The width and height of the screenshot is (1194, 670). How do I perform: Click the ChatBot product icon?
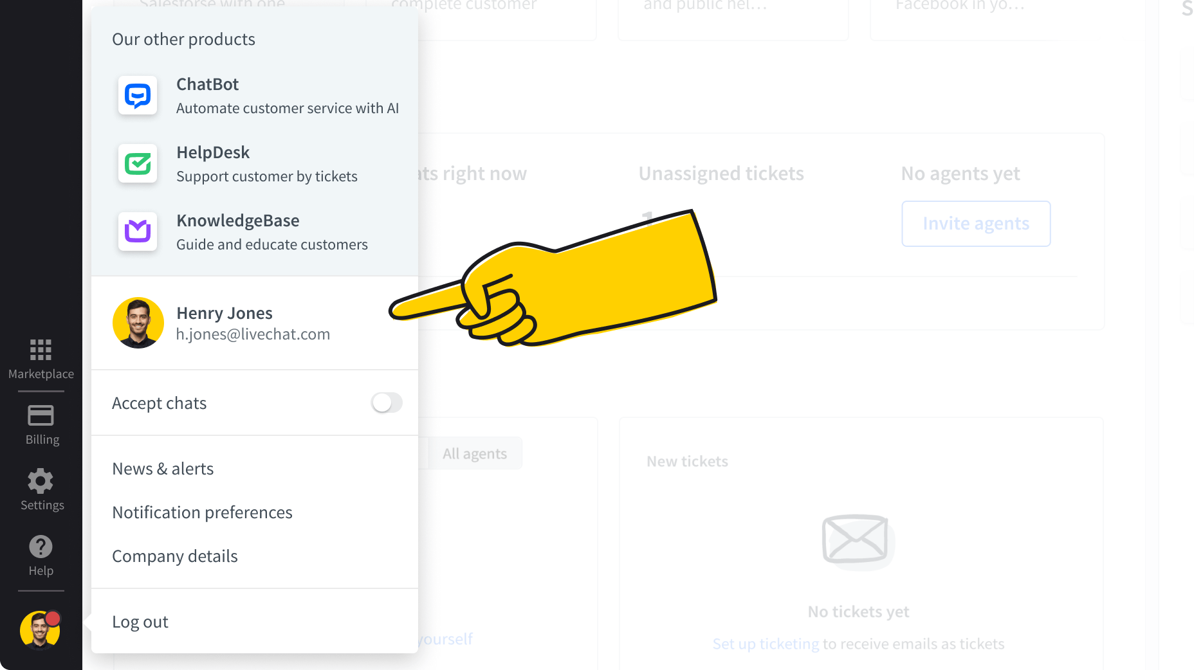coord(138,96)
